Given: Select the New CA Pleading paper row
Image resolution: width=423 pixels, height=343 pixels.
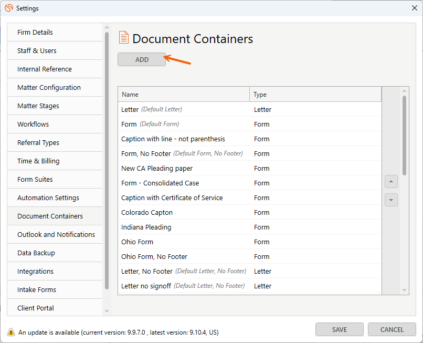Looking at the screenshot, I should [x=249, y=168].
